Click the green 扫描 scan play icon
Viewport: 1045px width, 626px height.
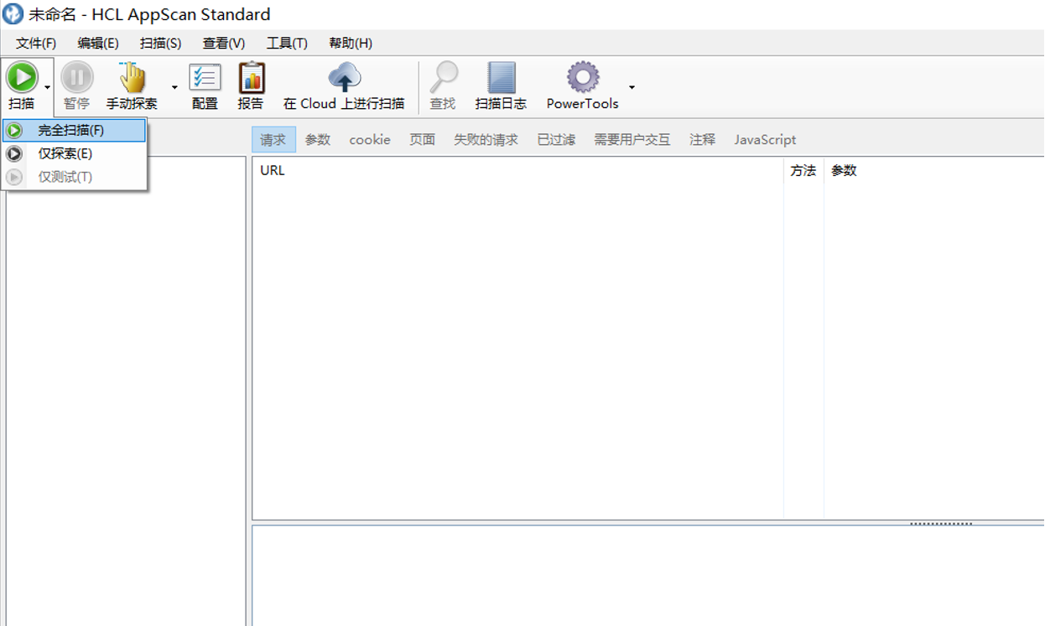tap(23, 77)
